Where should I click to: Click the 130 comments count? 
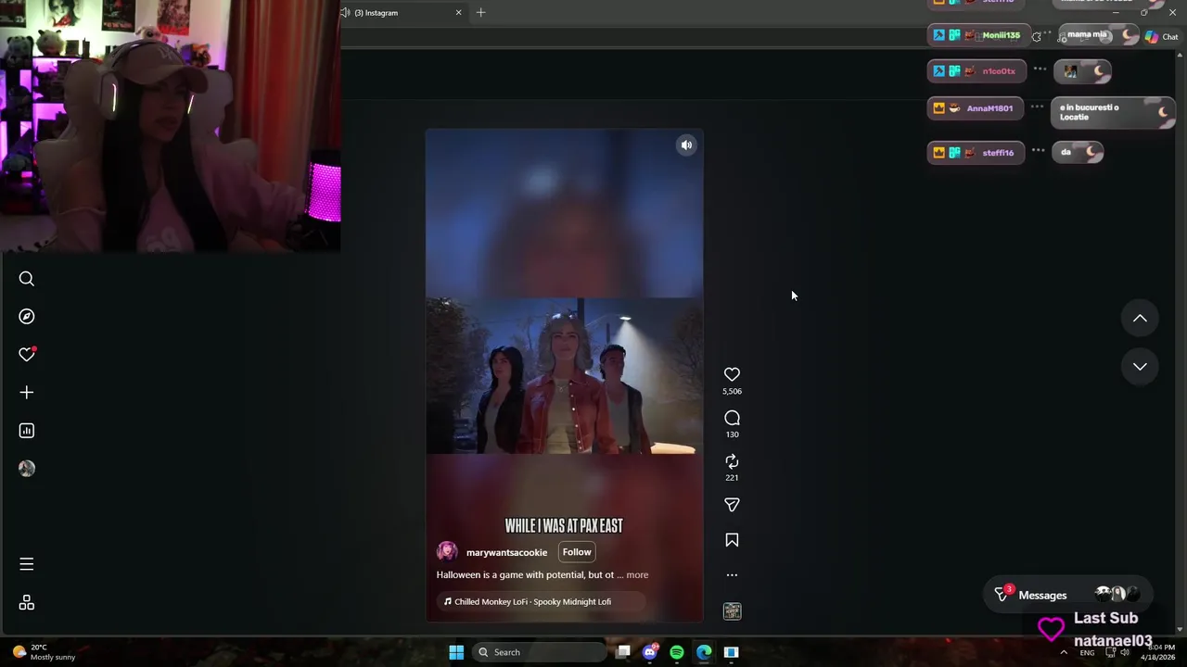coord(732,434)
